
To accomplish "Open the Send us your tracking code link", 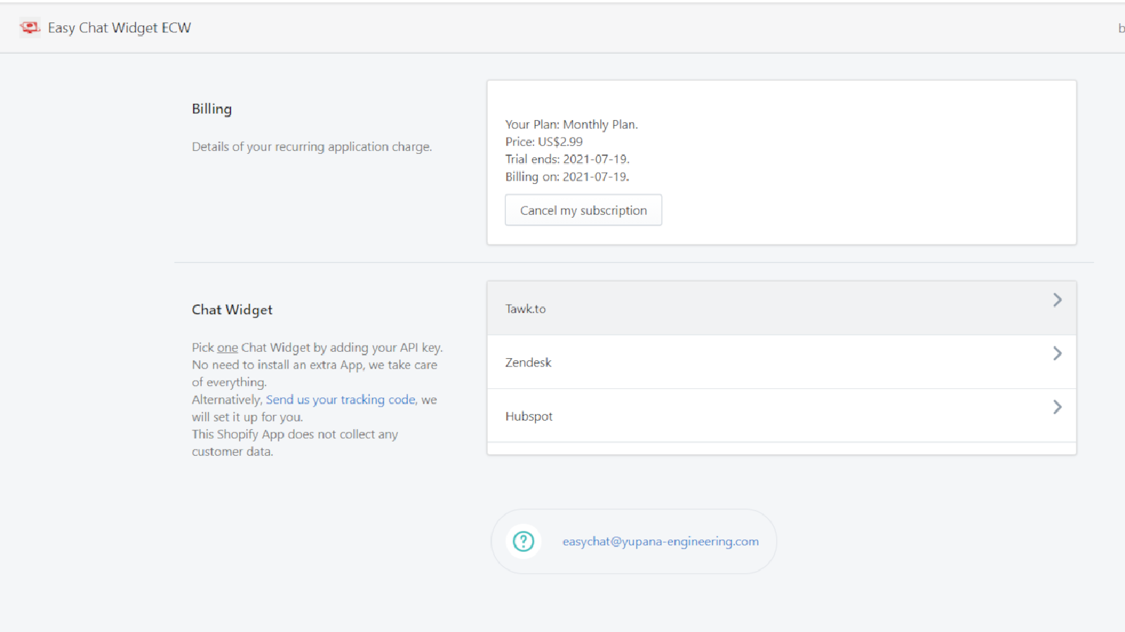I will pos(340,399).
